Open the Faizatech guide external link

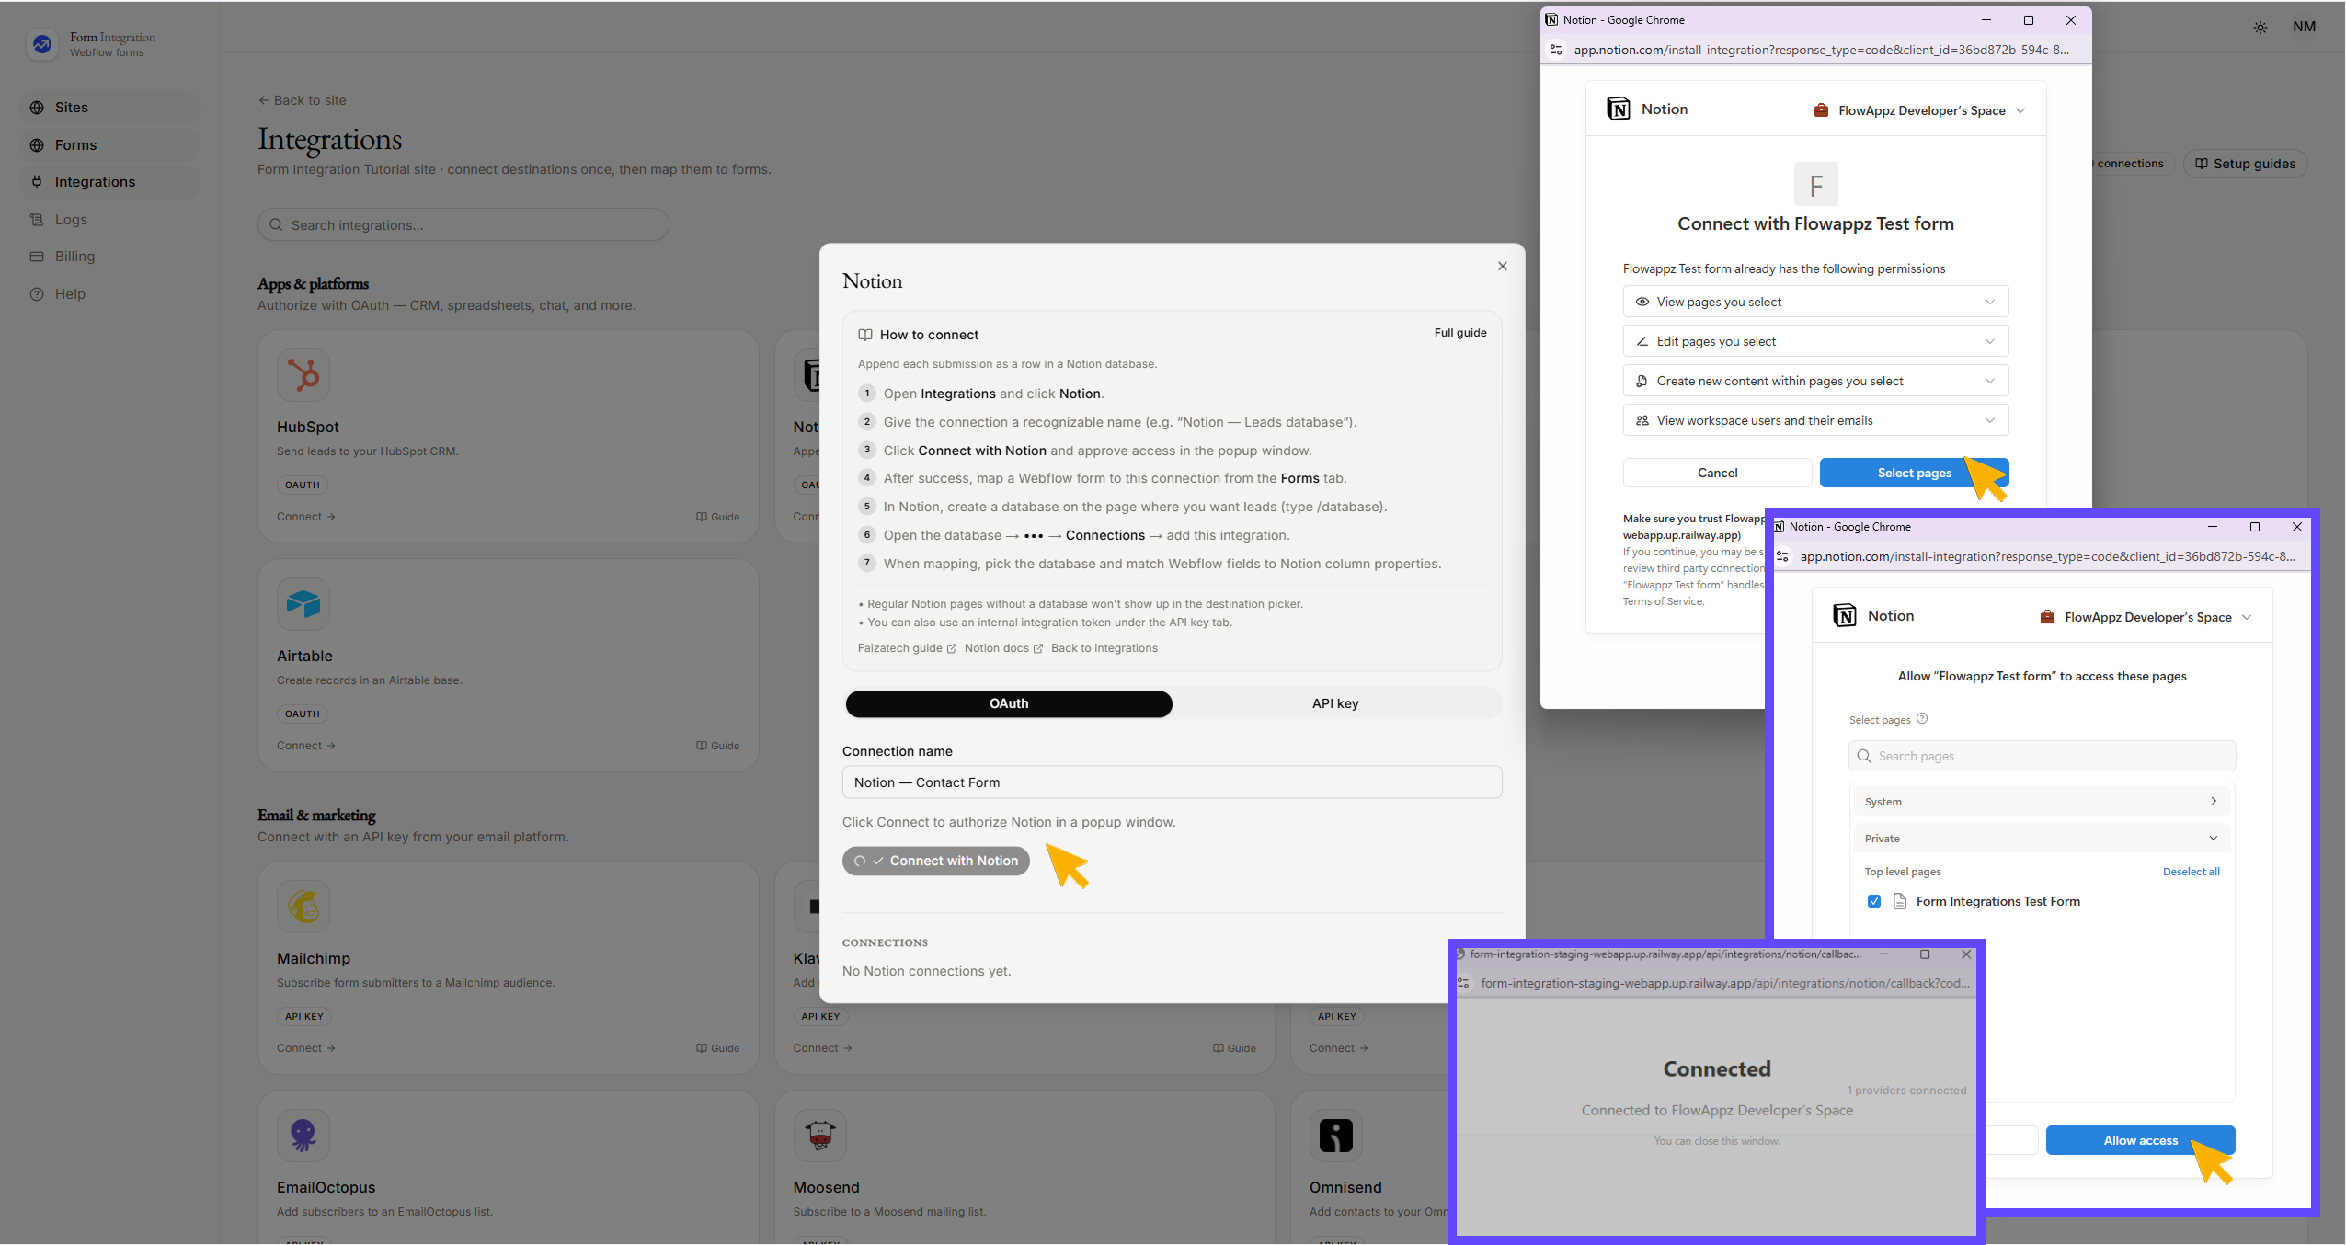907,648
